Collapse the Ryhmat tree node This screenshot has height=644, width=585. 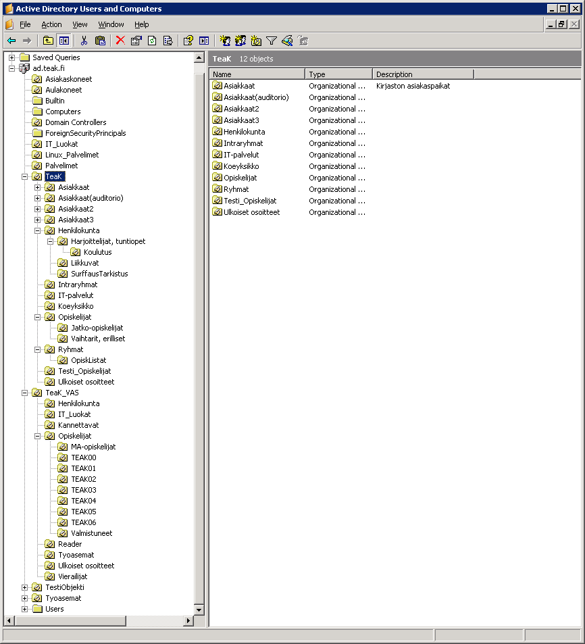point(37,349)
